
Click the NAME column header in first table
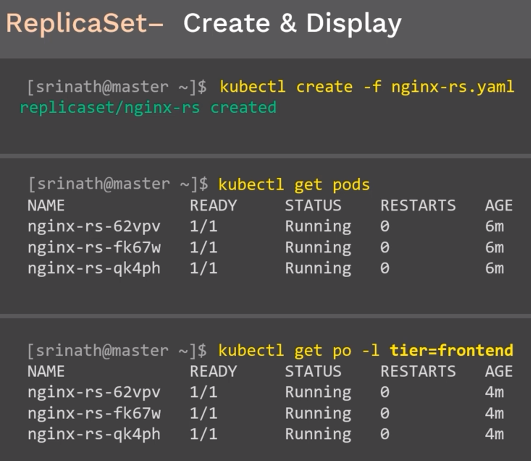(46, 206)
